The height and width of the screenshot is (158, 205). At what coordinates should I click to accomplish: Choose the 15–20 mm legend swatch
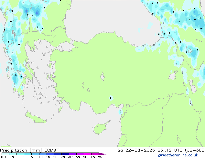coord(50,154)
